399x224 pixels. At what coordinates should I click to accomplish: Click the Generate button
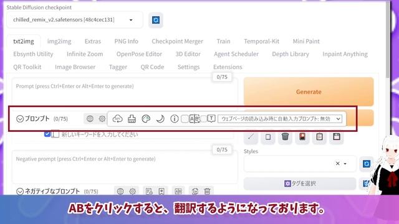309,91
